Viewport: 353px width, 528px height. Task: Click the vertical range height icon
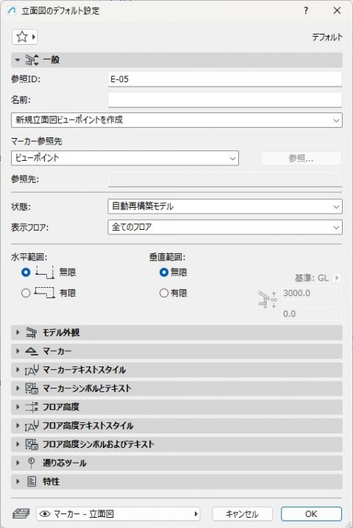[268, 299]
